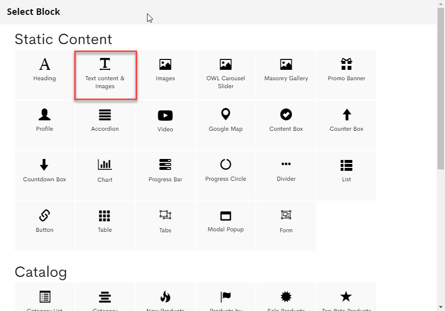Select the Category List block in Catalog
The image size is (445, 311).
pos(45,297)
